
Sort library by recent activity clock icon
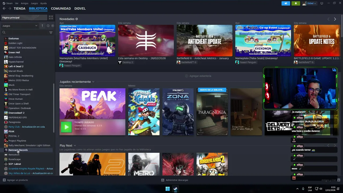click(48, 26)
